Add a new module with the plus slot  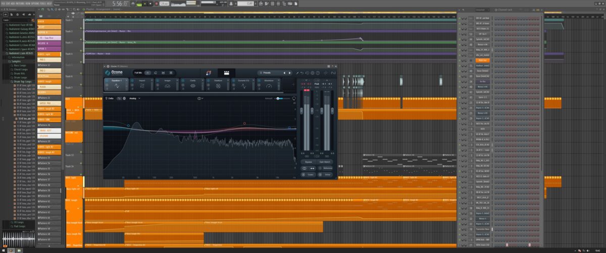[293, 84]
